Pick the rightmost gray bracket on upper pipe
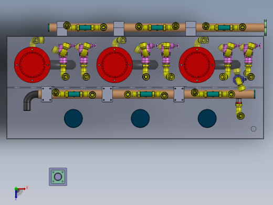The image size is (273, 205). point(191,28)
